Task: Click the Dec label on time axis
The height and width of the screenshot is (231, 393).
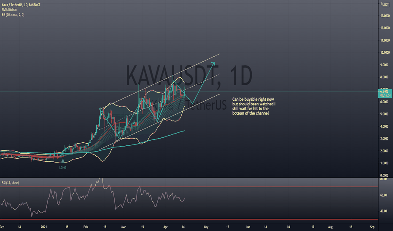Action: click(x=2, y=227)
